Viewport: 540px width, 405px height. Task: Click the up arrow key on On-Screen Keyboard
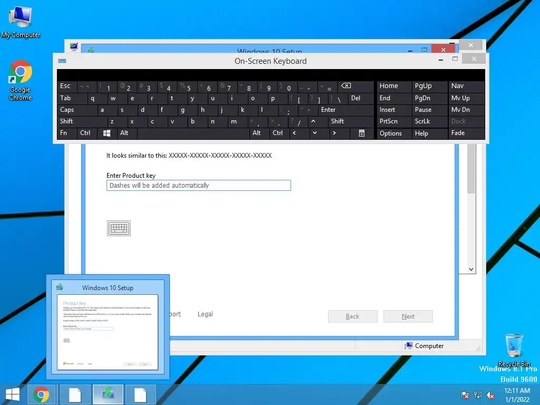tap(318, 122)
